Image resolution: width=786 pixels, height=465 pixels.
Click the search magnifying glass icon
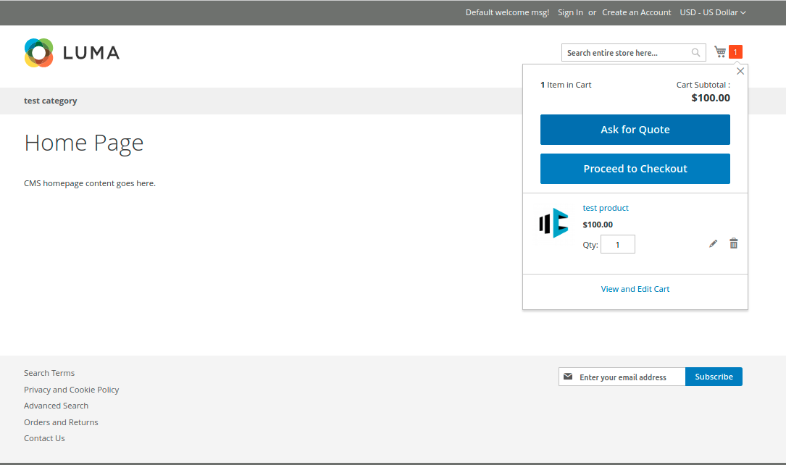pos(696,53)
